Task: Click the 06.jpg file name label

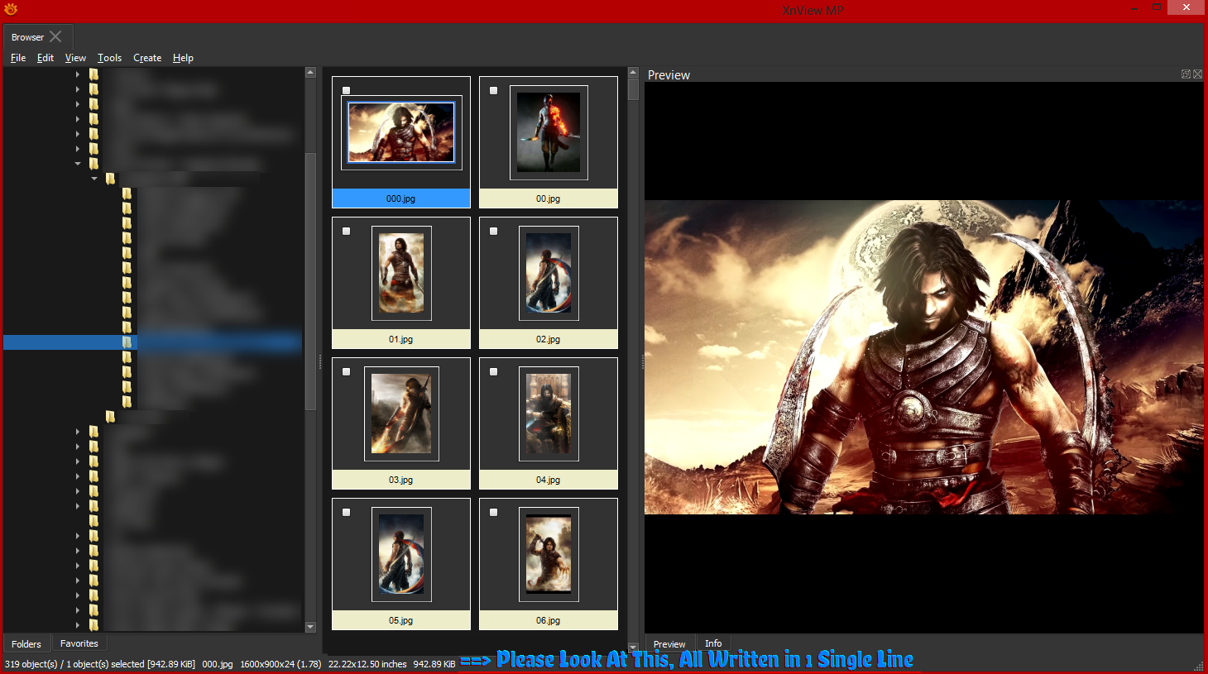Action: 549,620
